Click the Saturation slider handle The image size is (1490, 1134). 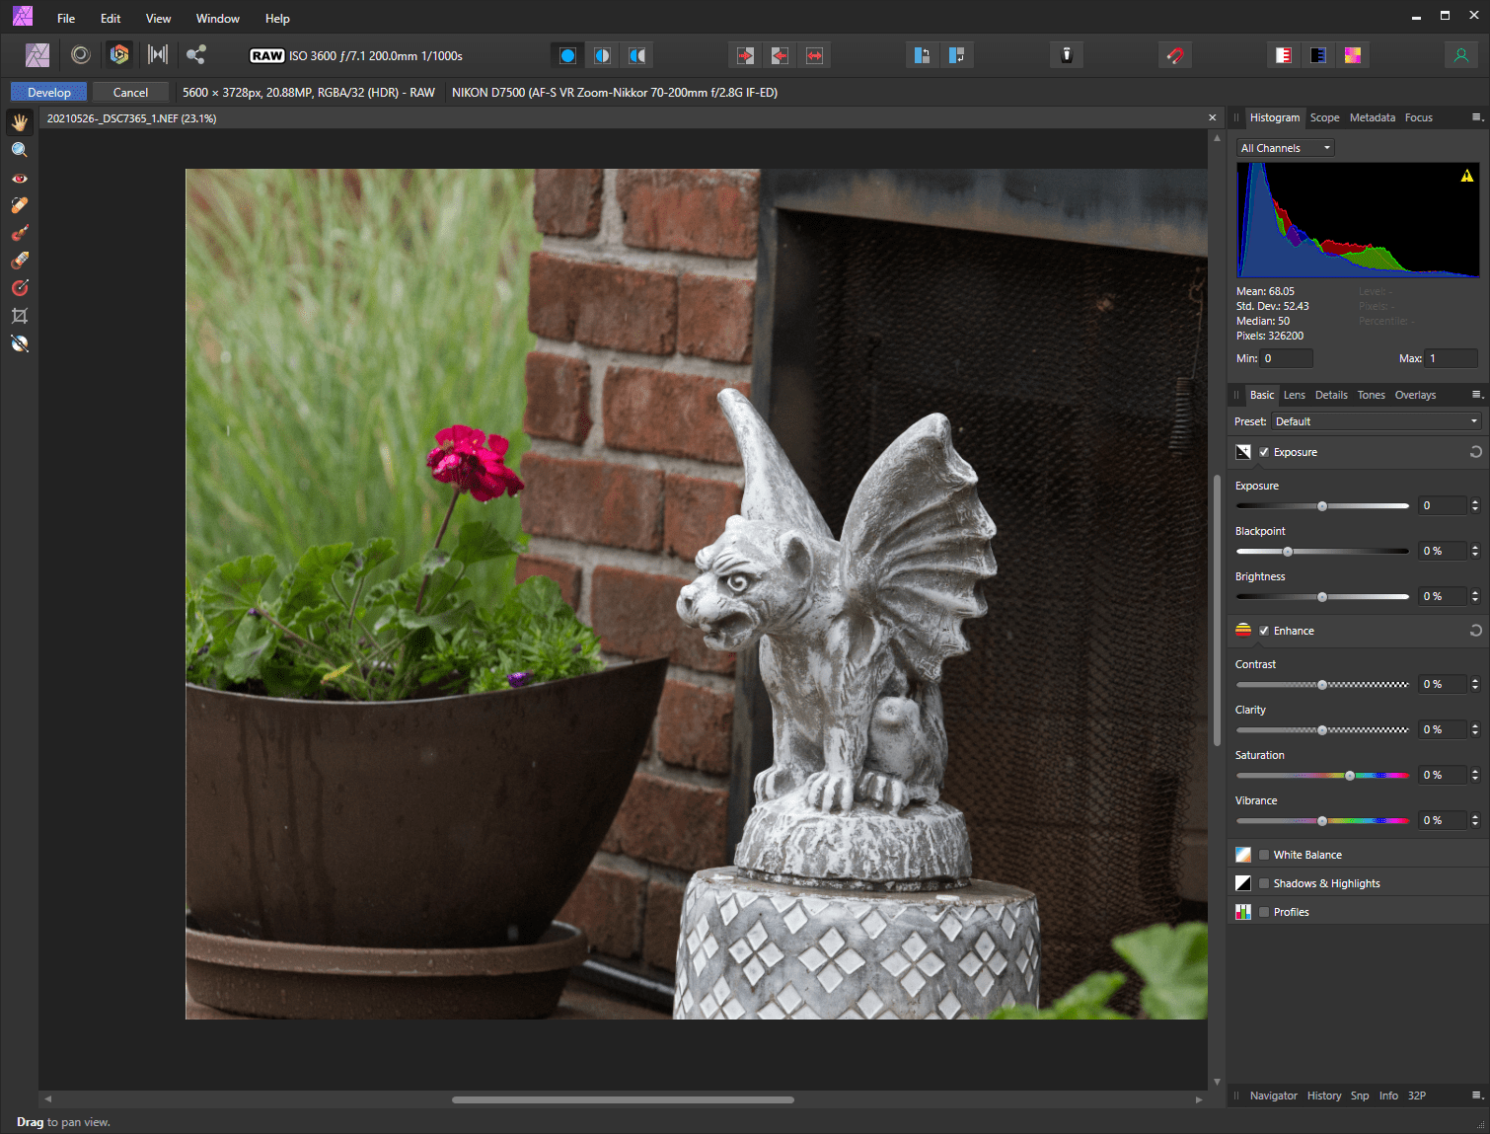(x=1350, y=776)
